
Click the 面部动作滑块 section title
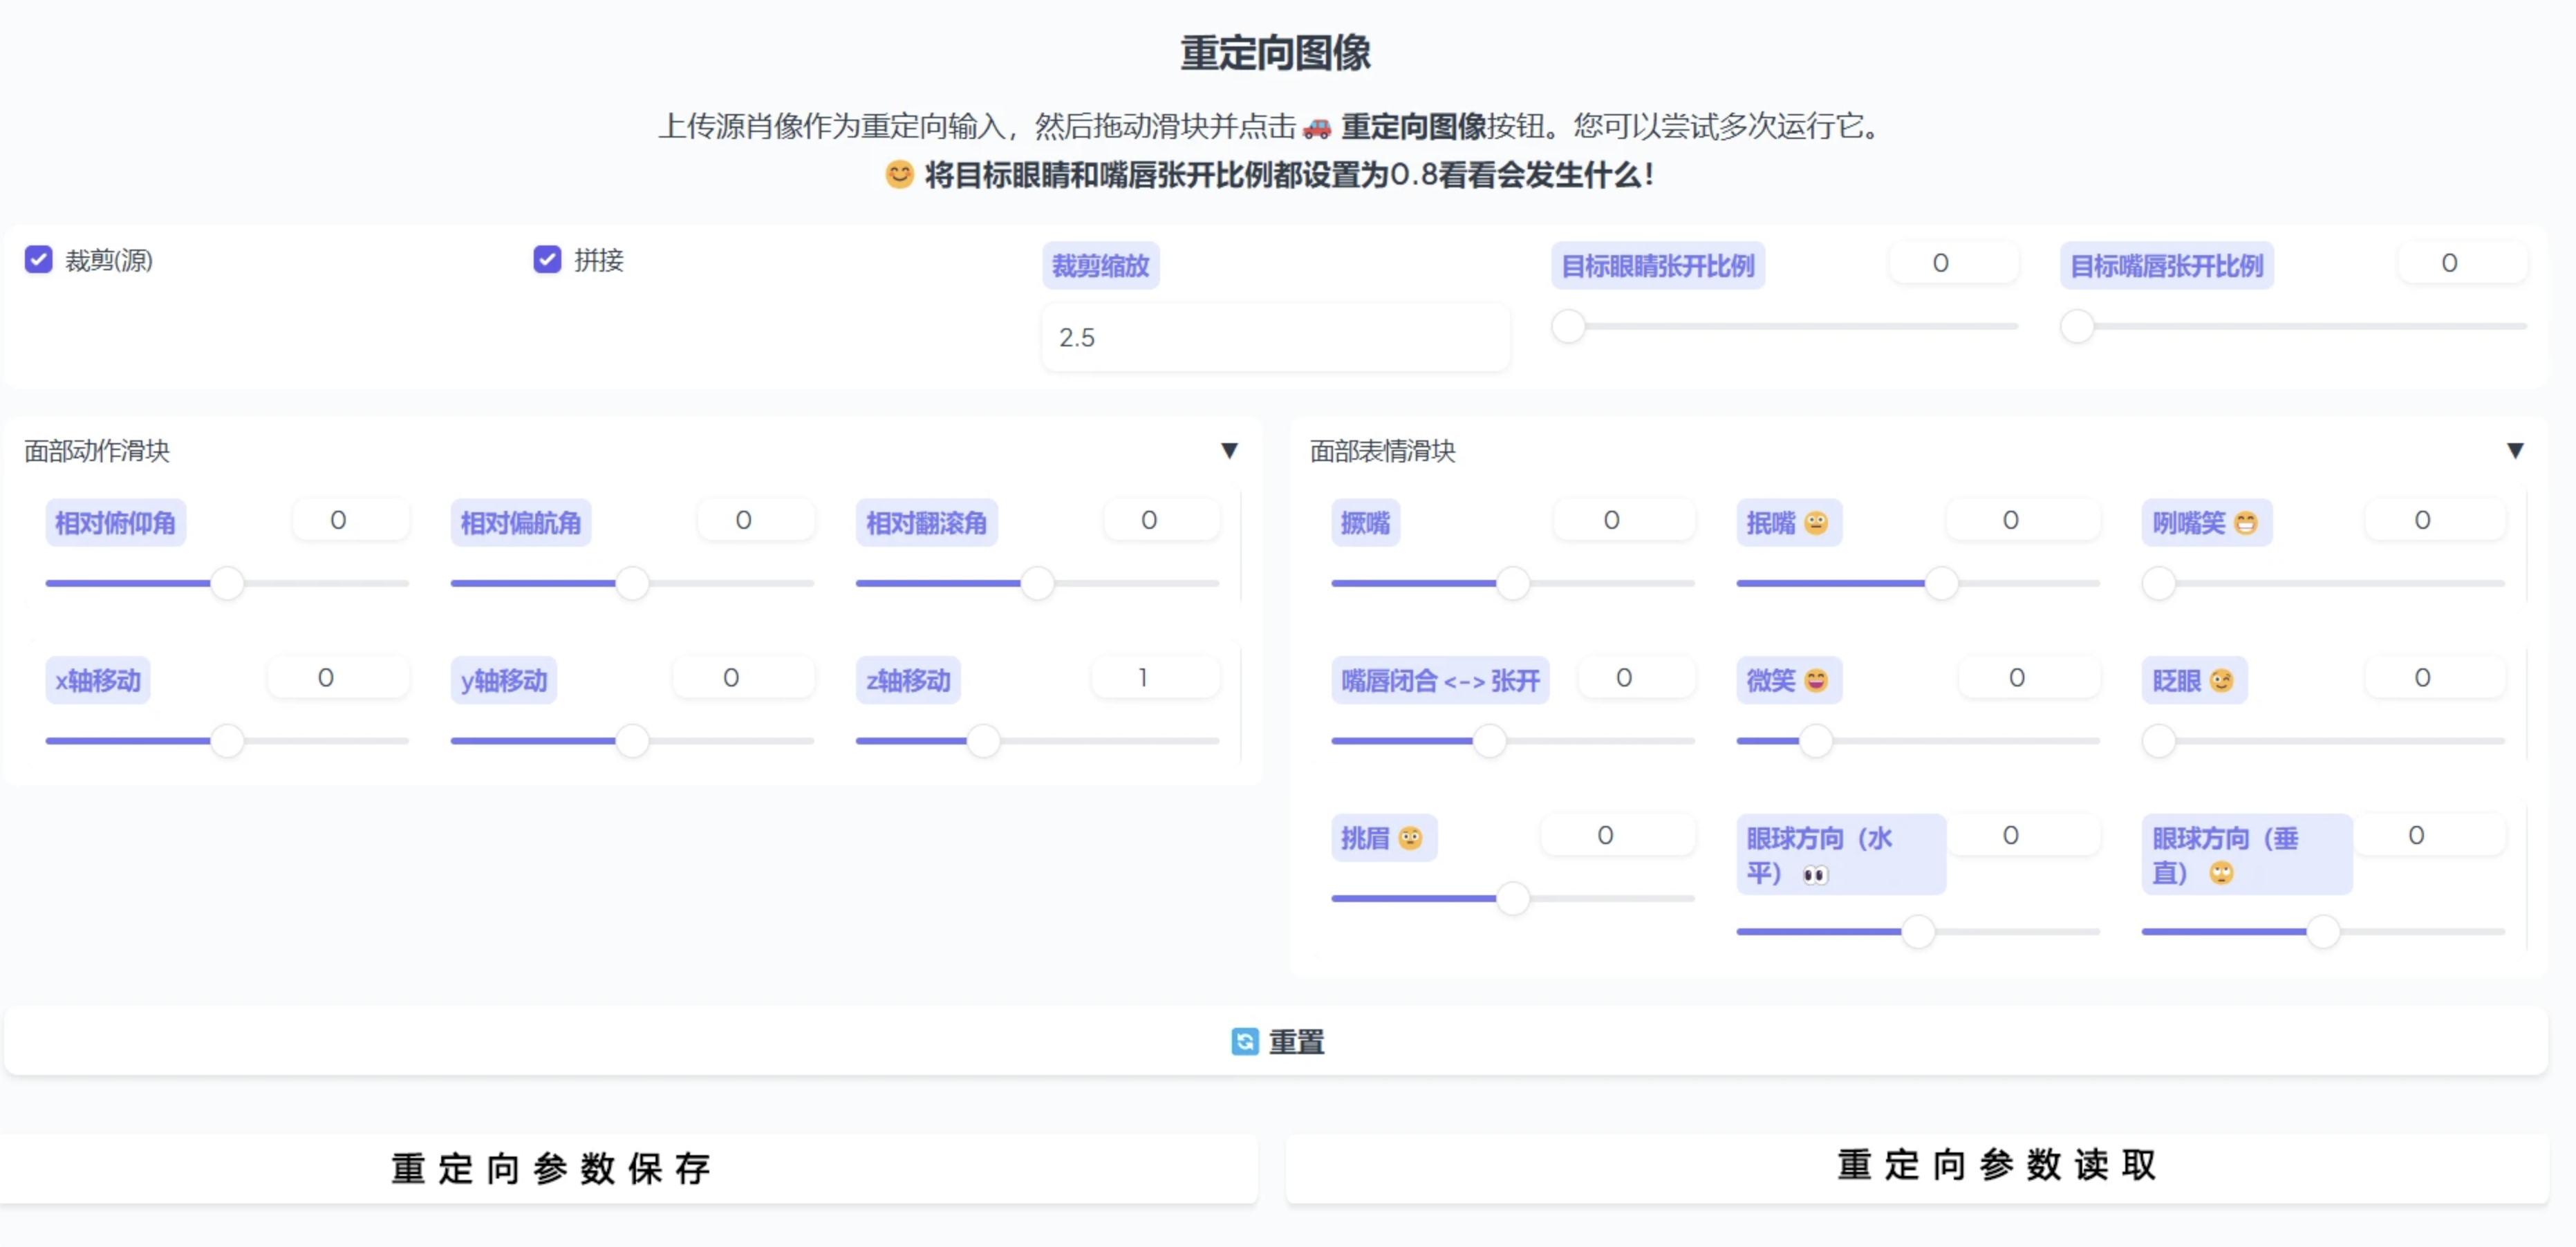click(97, 451)
